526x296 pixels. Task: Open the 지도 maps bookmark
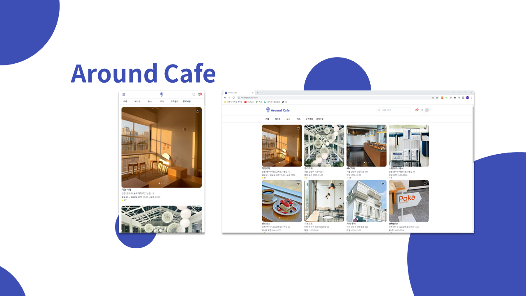coord(259,102)
